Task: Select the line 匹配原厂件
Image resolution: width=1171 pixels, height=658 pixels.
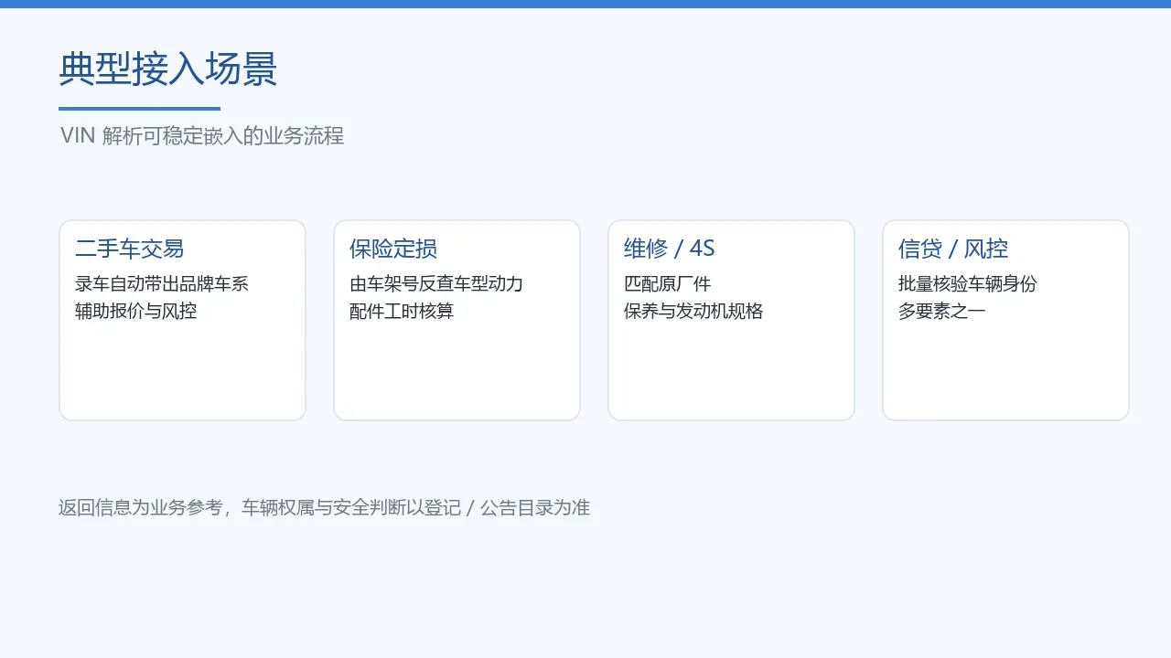Action: point(668,284)
